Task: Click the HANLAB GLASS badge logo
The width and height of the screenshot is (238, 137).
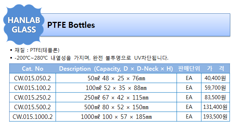Action: [x=24, y=25]
